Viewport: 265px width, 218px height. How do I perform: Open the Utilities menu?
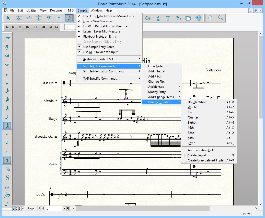tap(31, 10)
